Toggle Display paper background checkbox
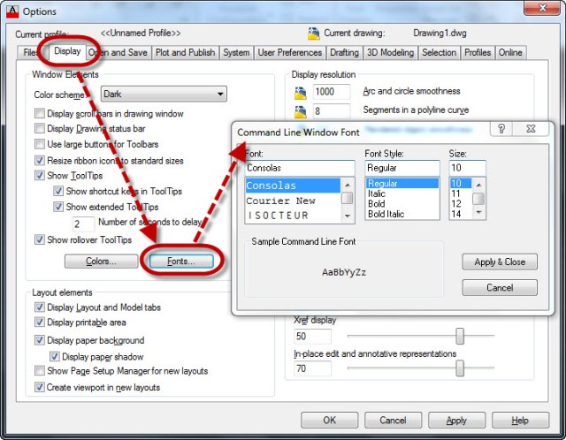The image size is (566, 440). point(40,340)
